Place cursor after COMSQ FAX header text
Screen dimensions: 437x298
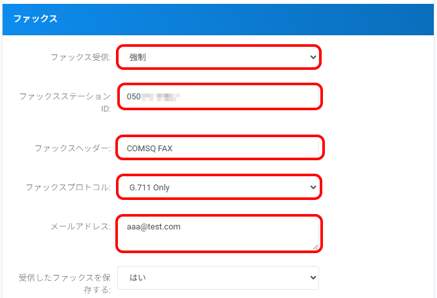point(174,148)
